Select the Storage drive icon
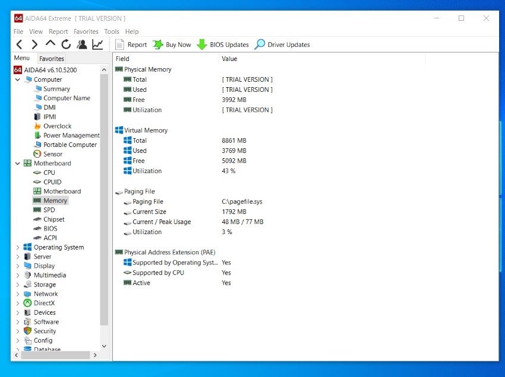 28,285
